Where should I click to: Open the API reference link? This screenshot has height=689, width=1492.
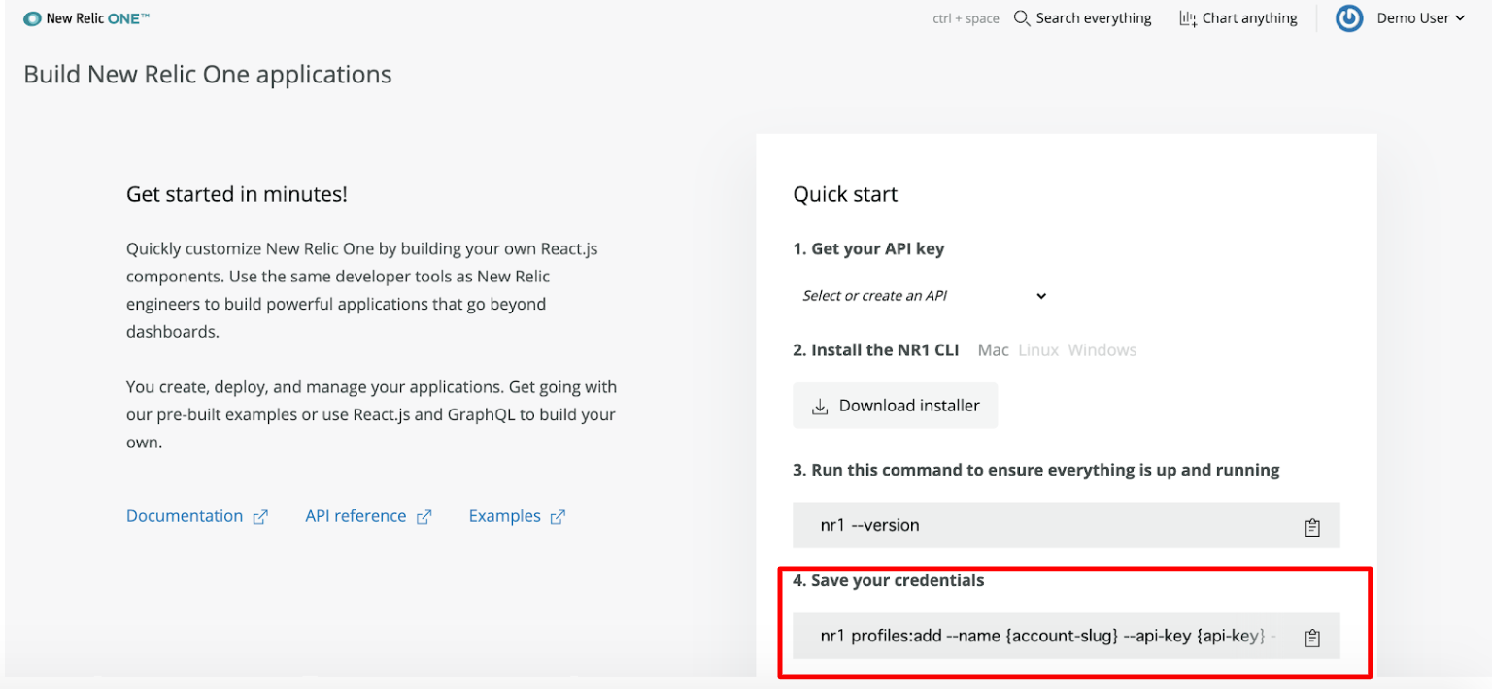tap(356, 516)
